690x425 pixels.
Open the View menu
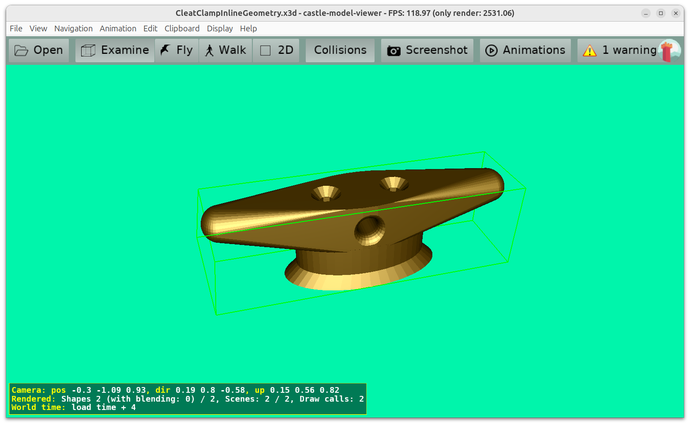pos(38,28)
